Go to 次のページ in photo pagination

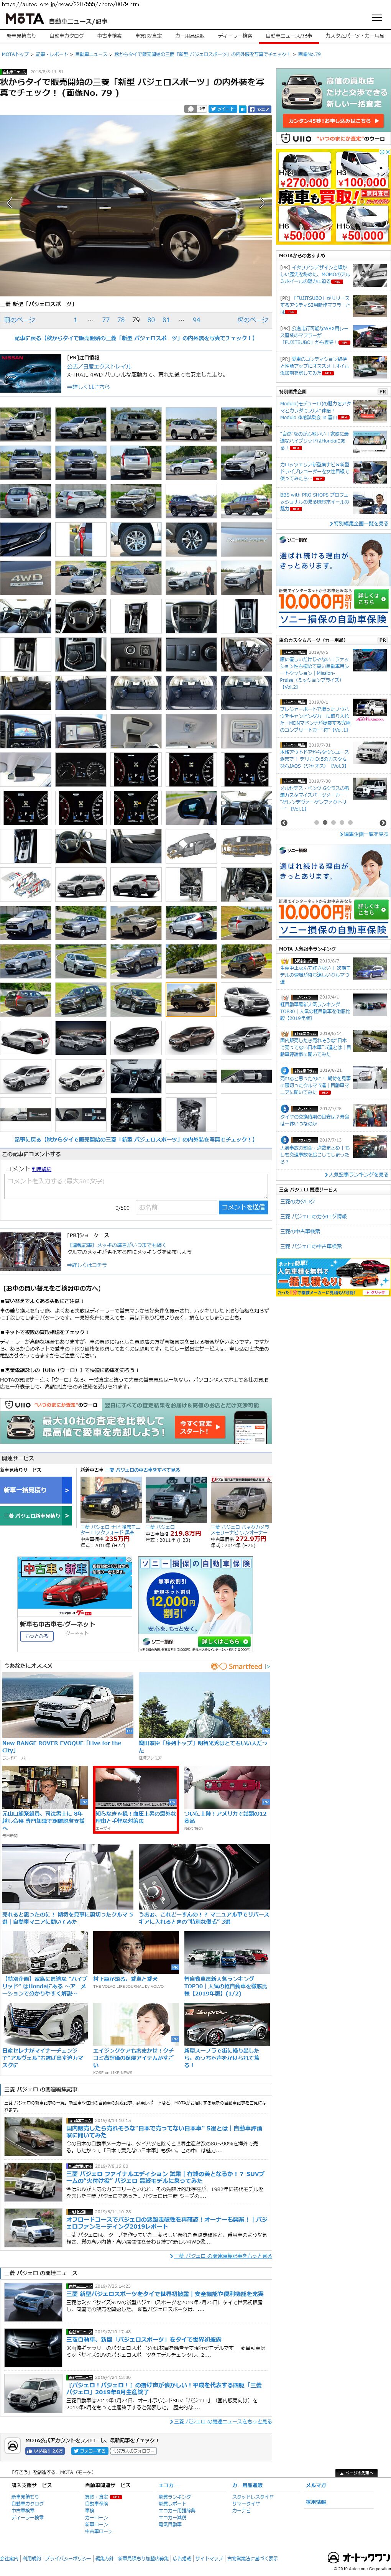[251, 320]
